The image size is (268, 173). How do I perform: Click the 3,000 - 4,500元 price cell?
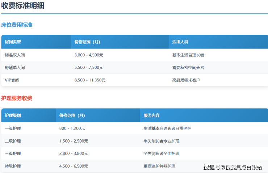coord(89,55)
